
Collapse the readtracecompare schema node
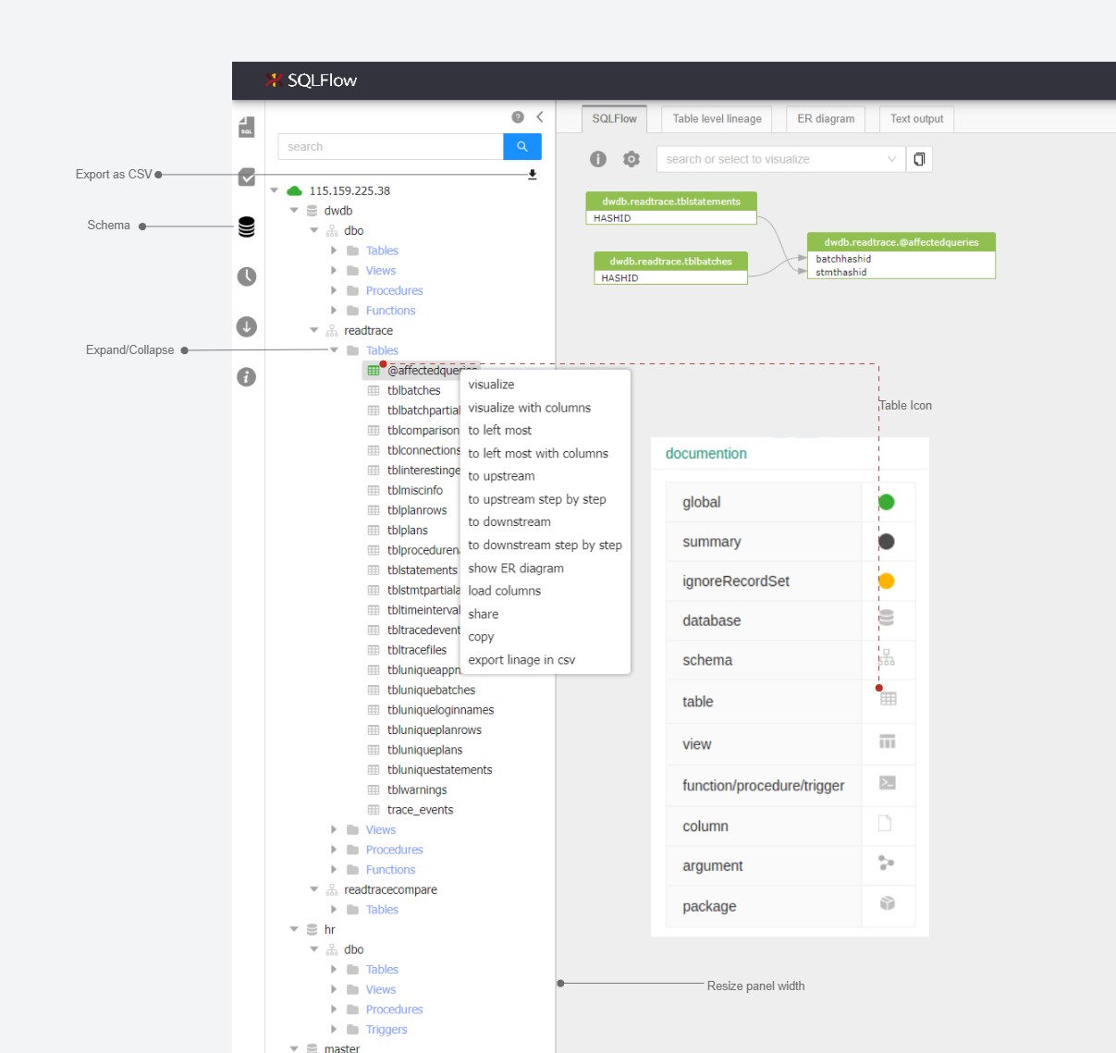(x=314, y=889)
